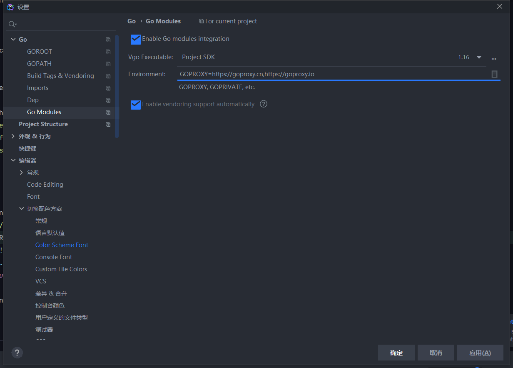This screenshot has width=513, height=368.
Task: Open Custom File Colors settings
Action: (61, 269)
